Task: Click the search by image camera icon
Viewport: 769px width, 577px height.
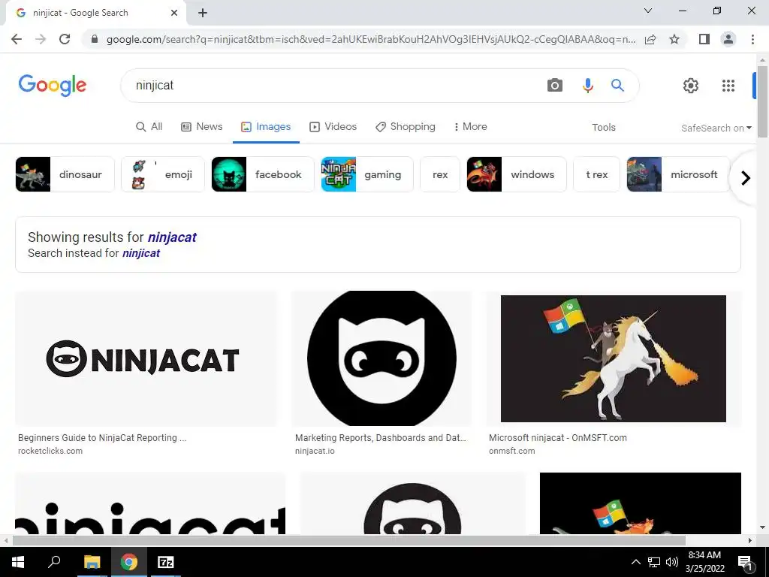Action: coord(555,86)
